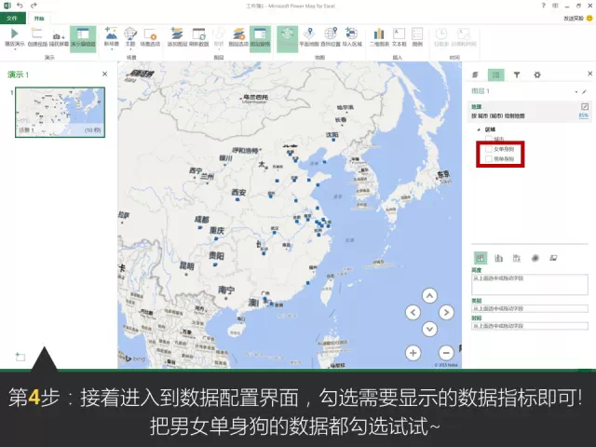Zoom in on the map with plus button

pos(413,353)
